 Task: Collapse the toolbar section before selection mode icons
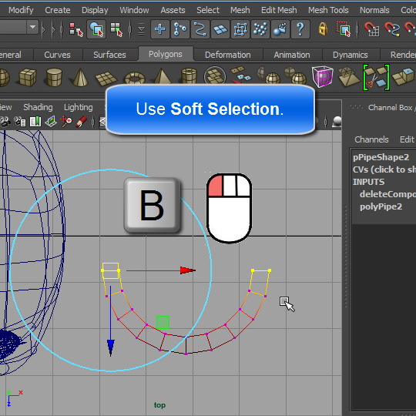coord(62,29)
